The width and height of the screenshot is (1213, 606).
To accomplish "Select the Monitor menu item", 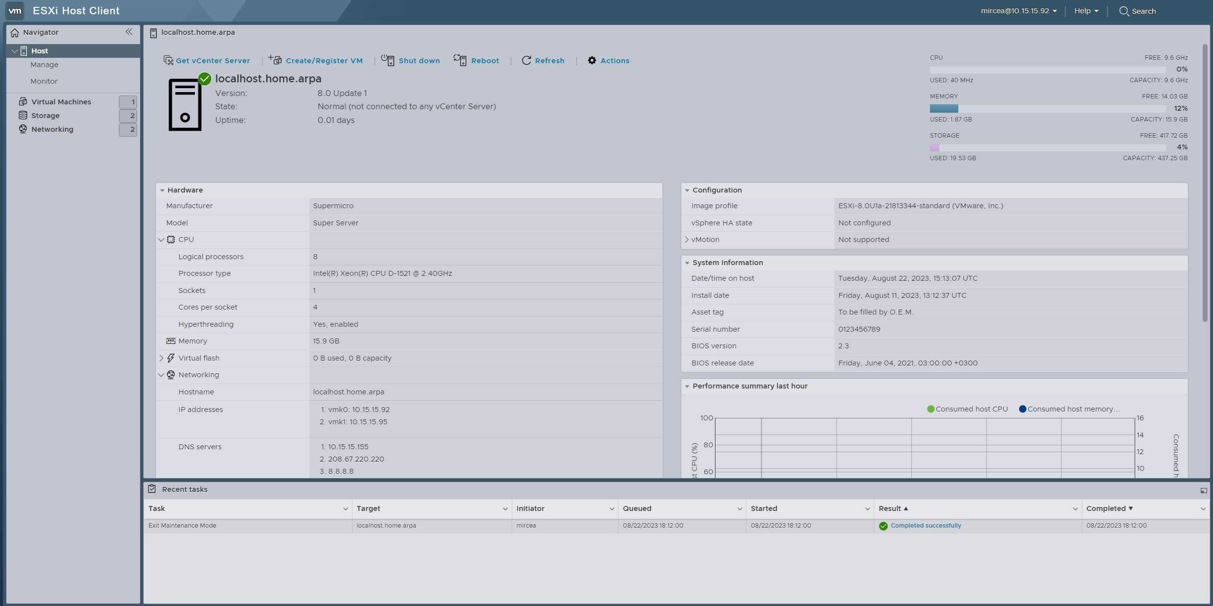I will coord(43,81).
